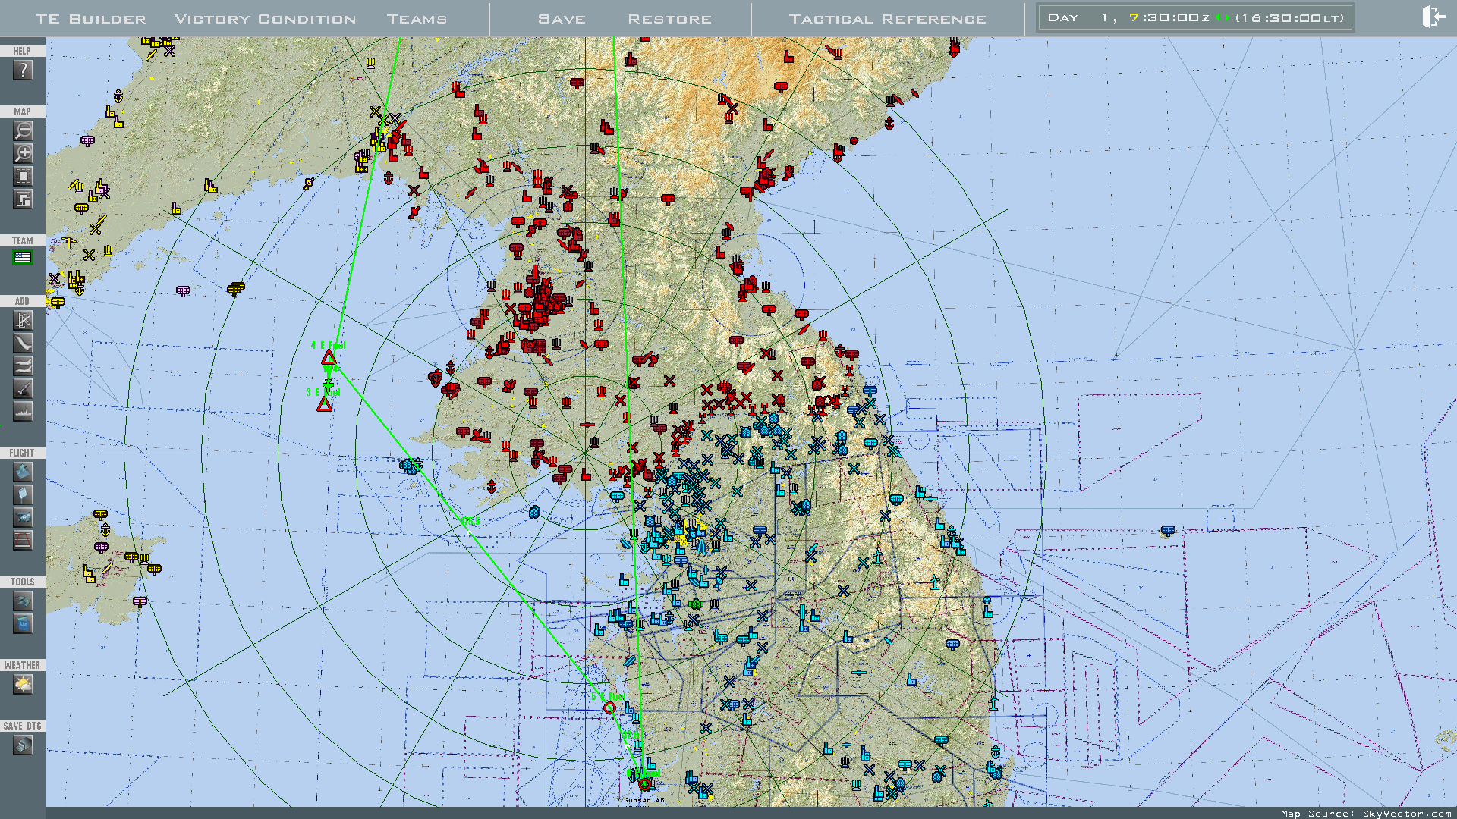1457x819 pixels.
Task: Click the third icon under Flight
Action: click(23, 518)
